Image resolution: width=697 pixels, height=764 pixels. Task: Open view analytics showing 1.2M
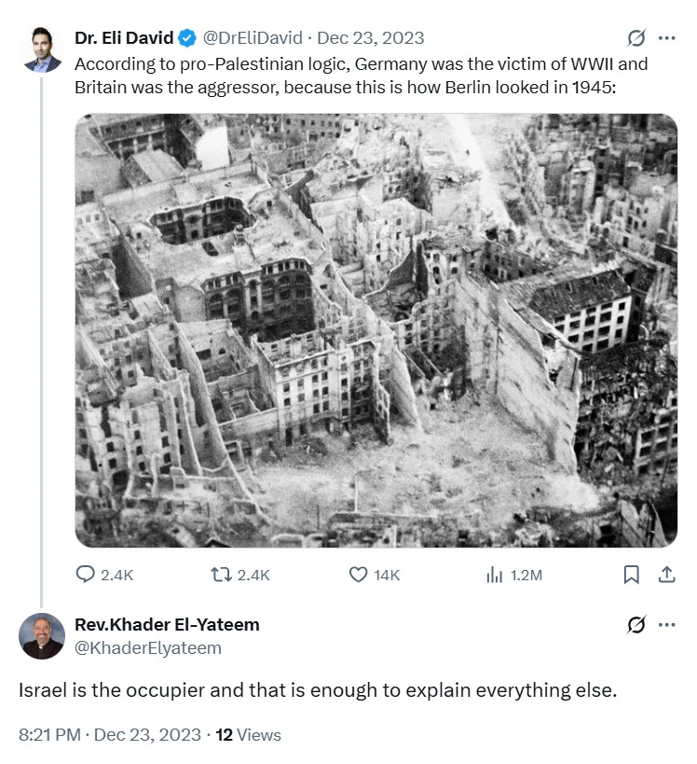click(x=495, y=575)
